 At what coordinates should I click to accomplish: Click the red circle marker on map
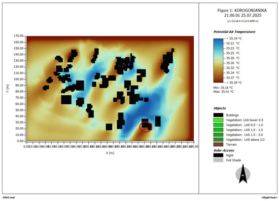(146, 127)
